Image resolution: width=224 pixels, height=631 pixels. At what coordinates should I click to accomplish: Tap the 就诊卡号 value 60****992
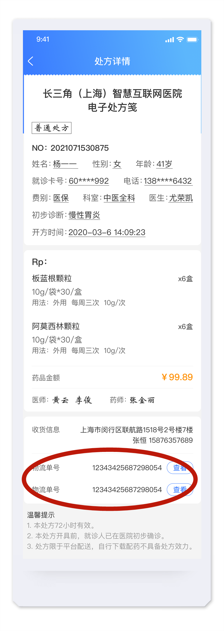pos(89,181)
